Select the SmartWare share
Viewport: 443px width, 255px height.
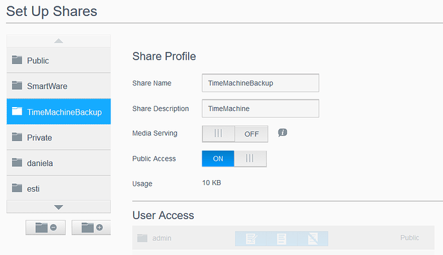[x=58, y=86]
